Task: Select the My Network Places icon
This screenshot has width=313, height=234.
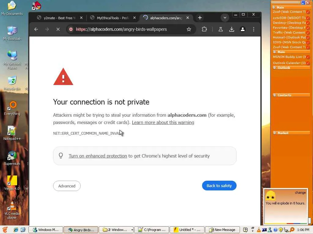Action: click(12, 60)
